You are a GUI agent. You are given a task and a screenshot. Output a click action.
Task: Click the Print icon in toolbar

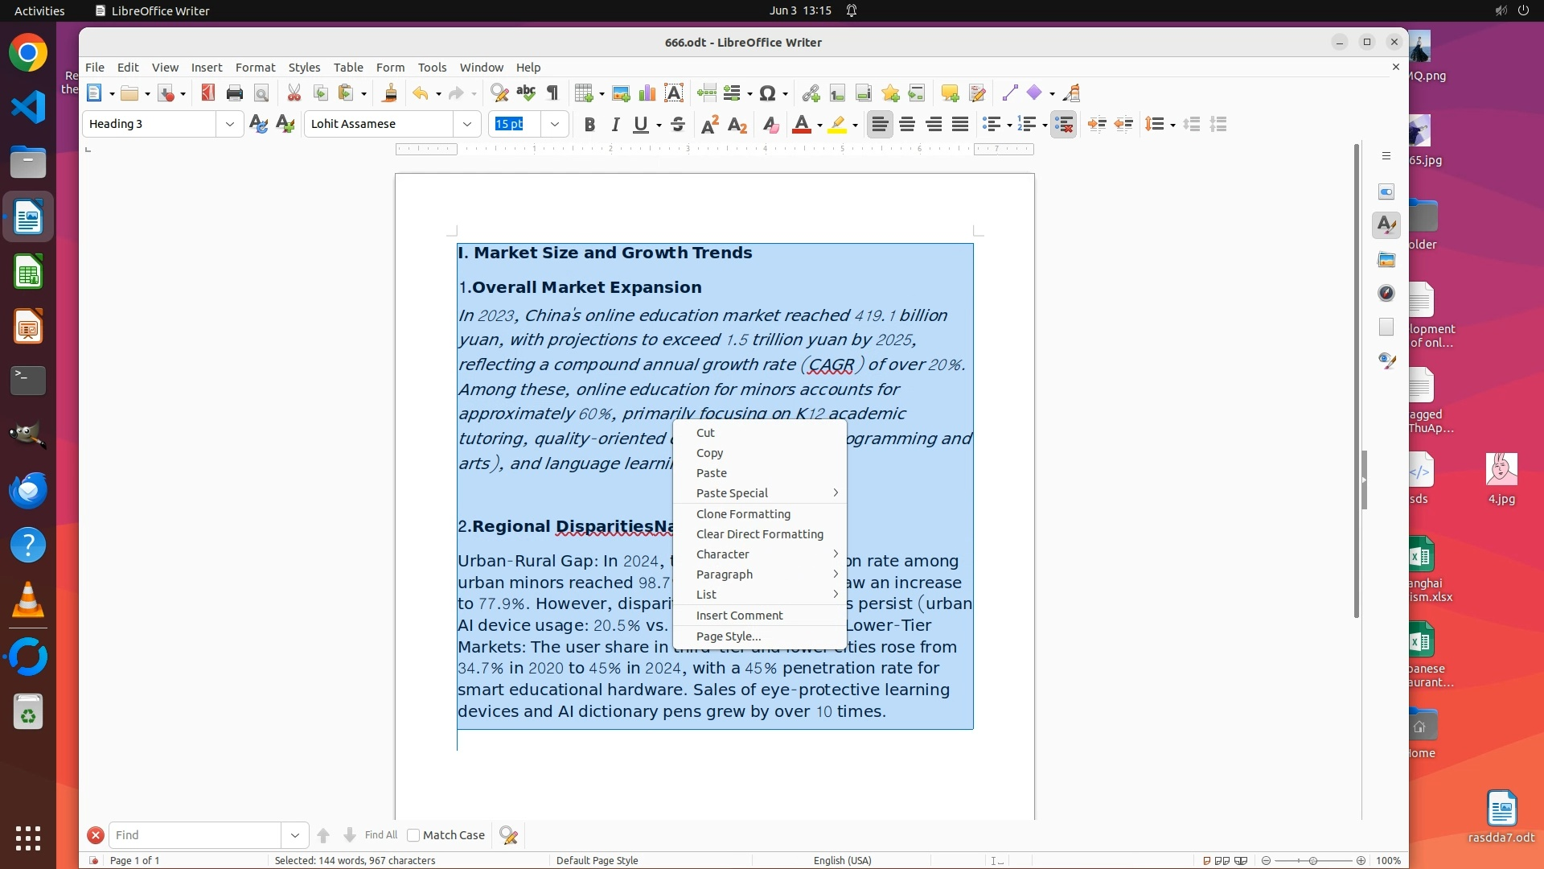click(x=234, y=93)
